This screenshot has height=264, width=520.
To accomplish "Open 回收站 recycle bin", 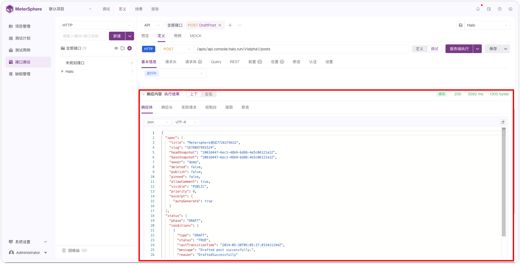I will 74,250.
